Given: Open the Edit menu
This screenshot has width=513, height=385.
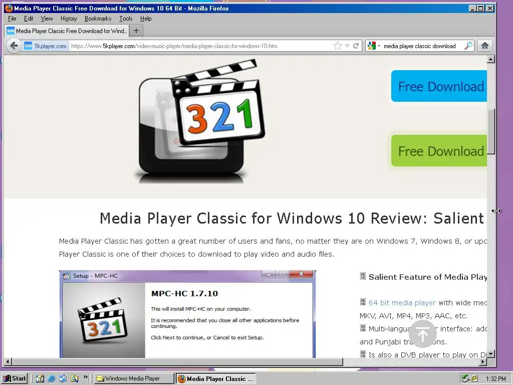Looking at the screenshot, I should 29,19.
